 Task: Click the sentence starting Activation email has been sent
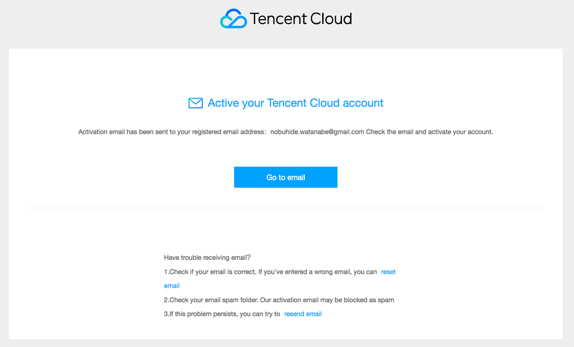pyautogui.click(x=285, y=132)
